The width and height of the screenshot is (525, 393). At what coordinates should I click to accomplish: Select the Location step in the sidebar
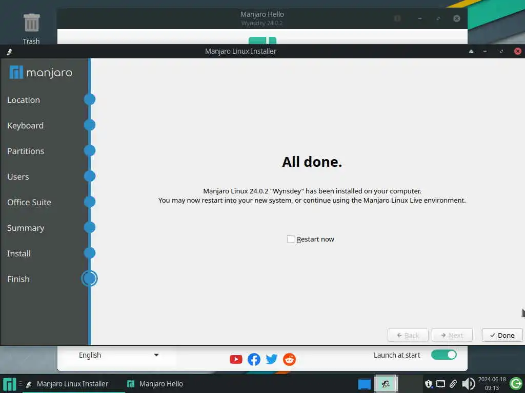pyautogui.click(x=24, y=100)
